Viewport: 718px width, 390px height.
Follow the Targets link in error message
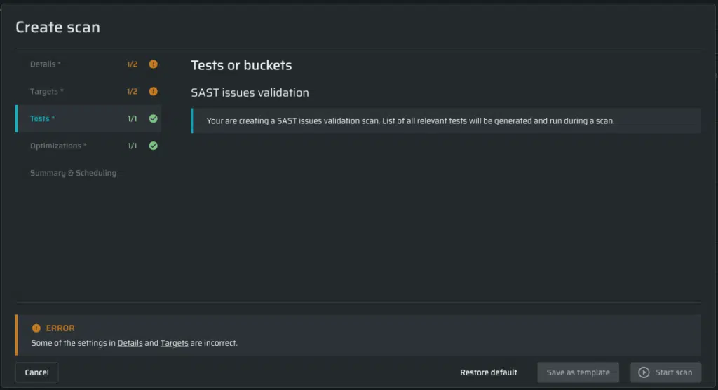click(x=174, y=343)
